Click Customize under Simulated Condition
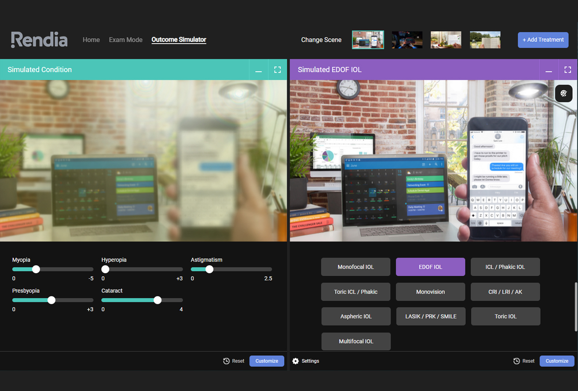This screenshot has height=391, width=578. tap(267, 361)
